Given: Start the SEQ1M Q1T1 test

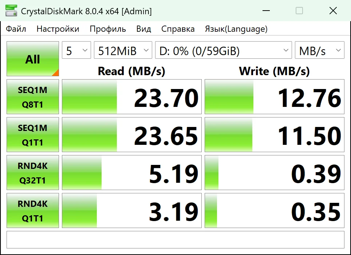Looking at the screenshot, I should (33, 135).
